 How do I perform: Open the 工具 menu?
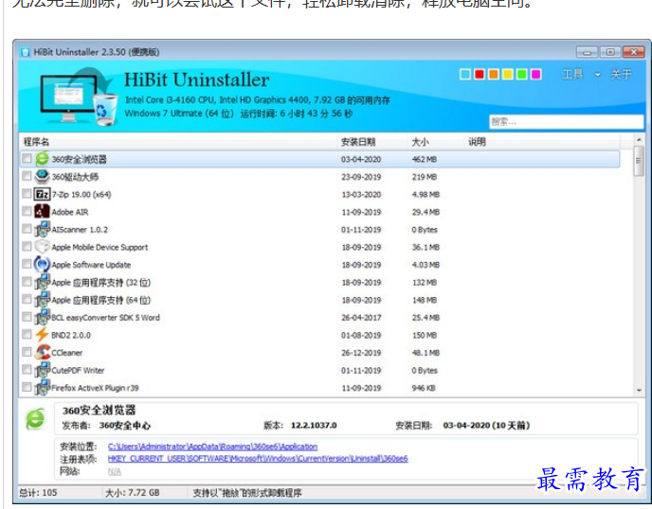pos(572,75)
